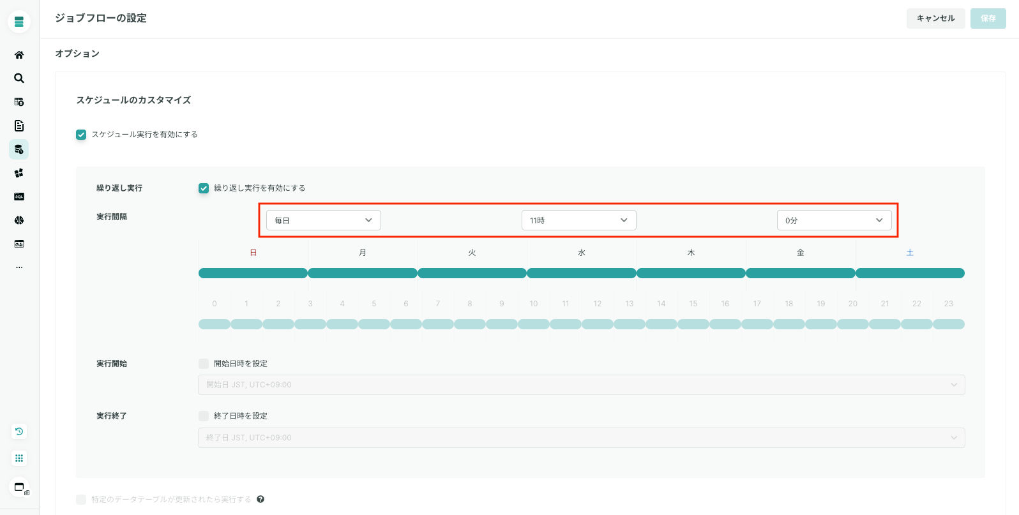Uncheck スケジュール実行を有効にする checkbox
1019x515 pixels.
click(81, 135)
